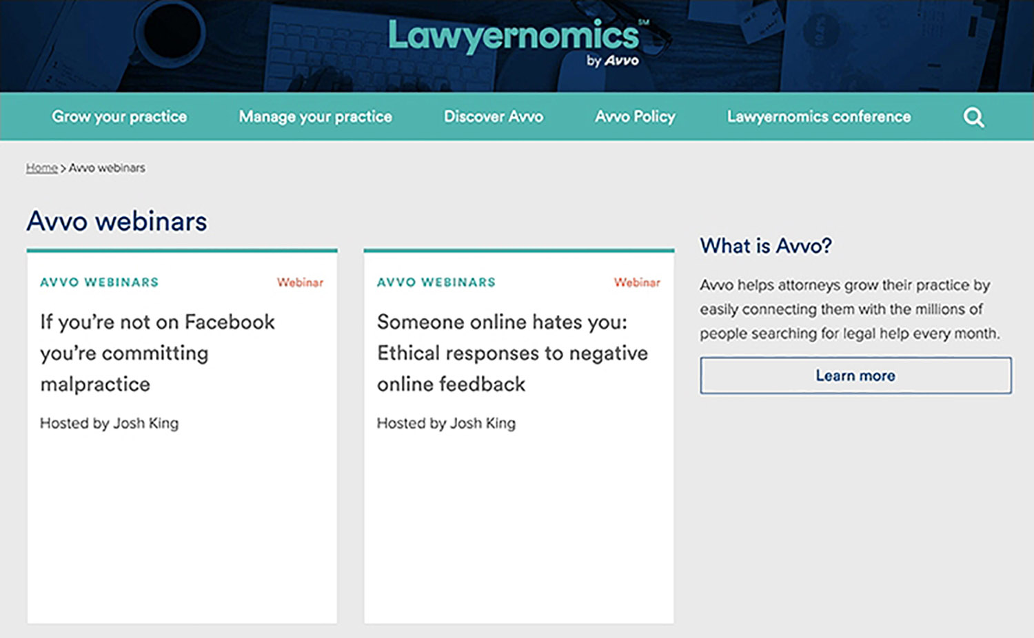Click the Avvo webinars page heading
Screen dimensions: 1034x638
tap(116, 221)
